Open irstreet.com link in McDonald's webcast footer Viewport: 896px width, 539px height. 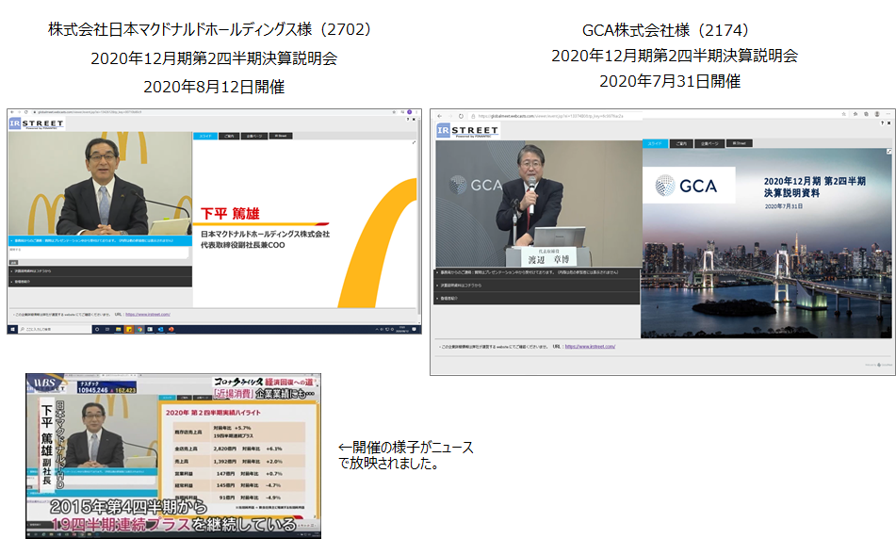coord(147,315)
